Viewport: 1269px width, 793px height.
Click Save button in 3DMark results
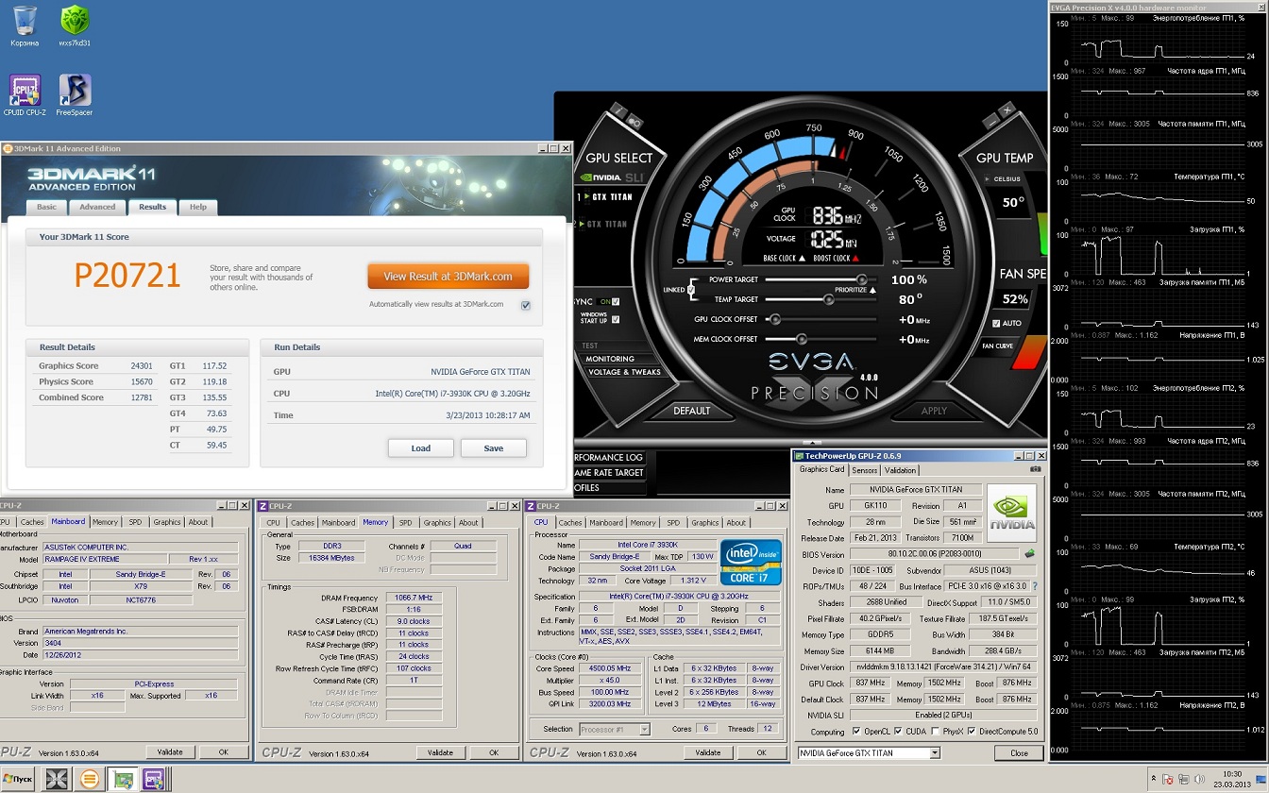click(x=494, y=448)
